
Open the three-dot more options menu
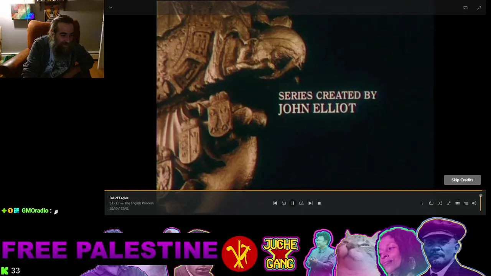422,203
